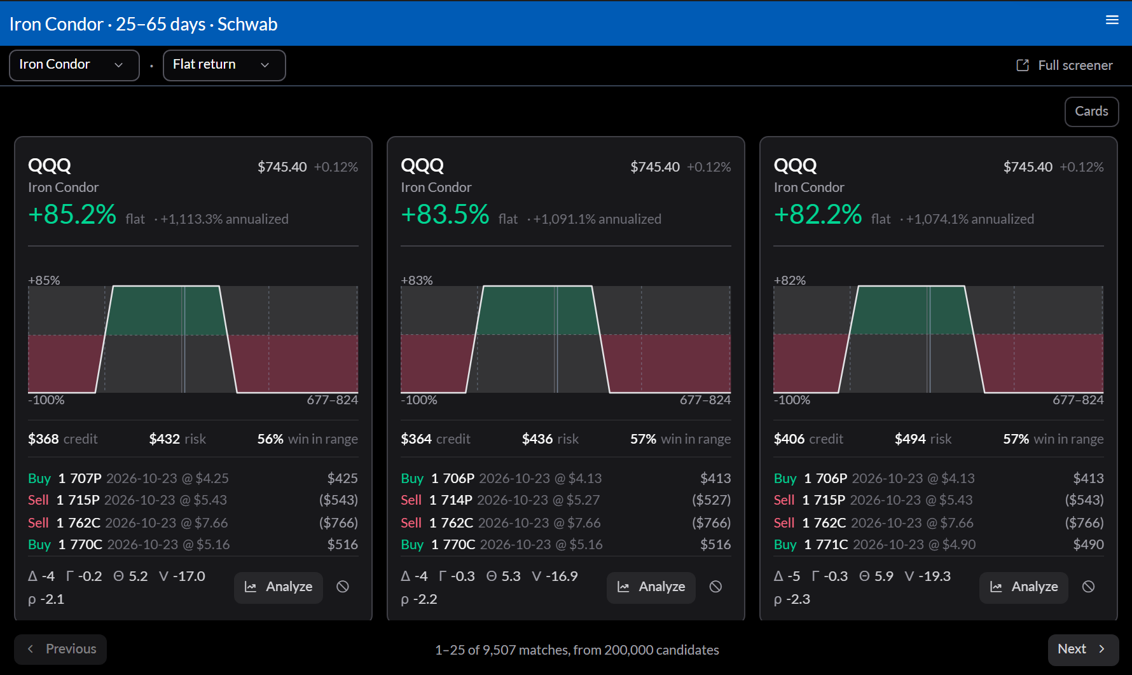Click the Buy 1 706P leg in third card
Viewport: 1132px width, 675px height.
[x=939, y=479]
